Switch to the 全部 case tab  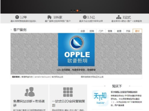83,31
